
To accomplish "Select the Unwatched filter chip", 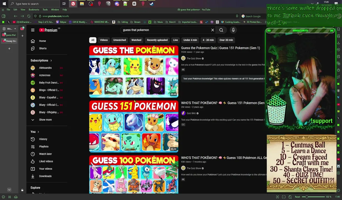I will (x=120, y=40).
